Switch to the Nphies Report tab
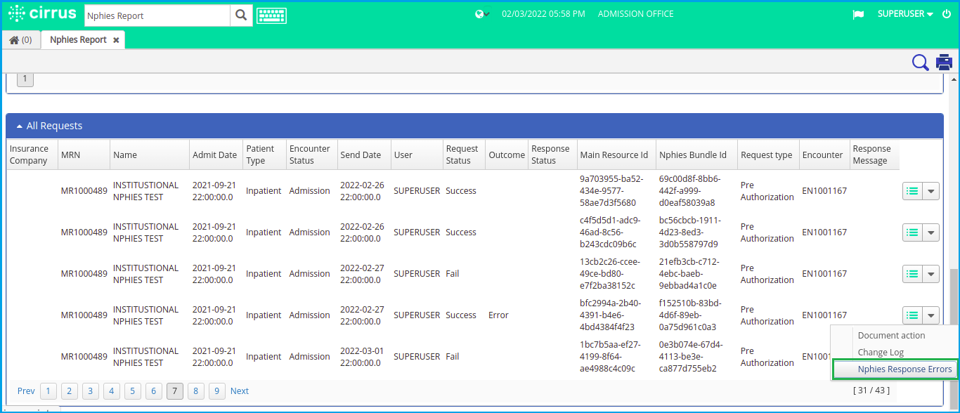960x413 pixels. [x=78, y=40]
